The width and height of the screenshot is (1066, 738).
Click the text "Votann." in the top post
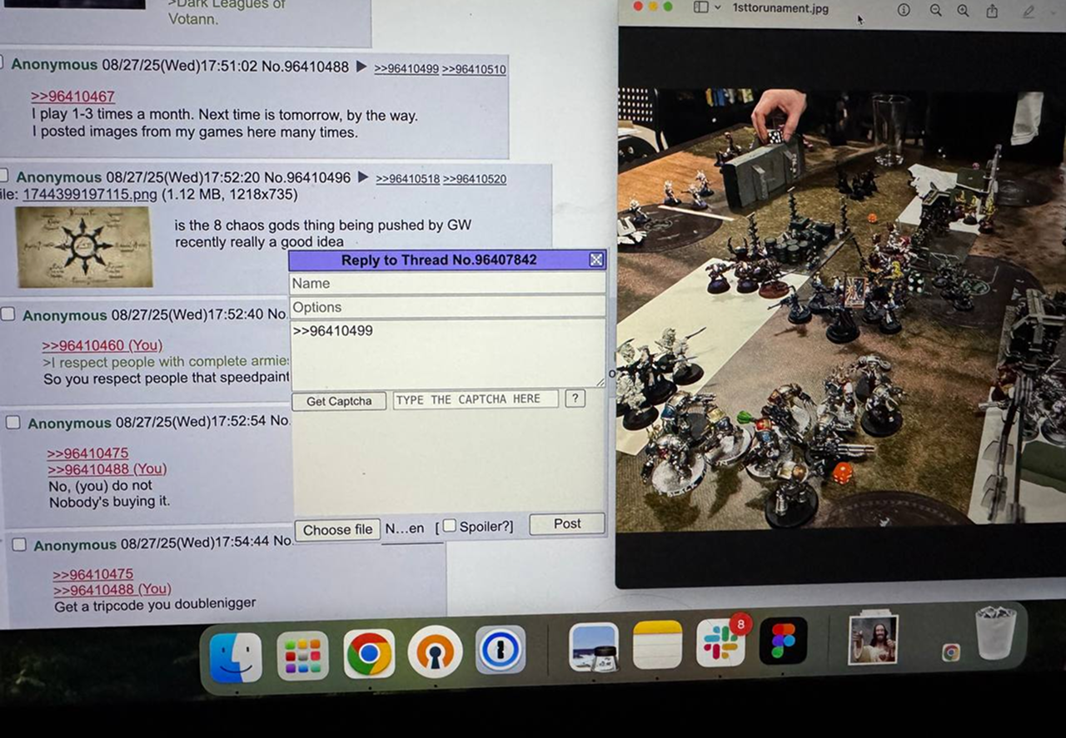point(193,18)
